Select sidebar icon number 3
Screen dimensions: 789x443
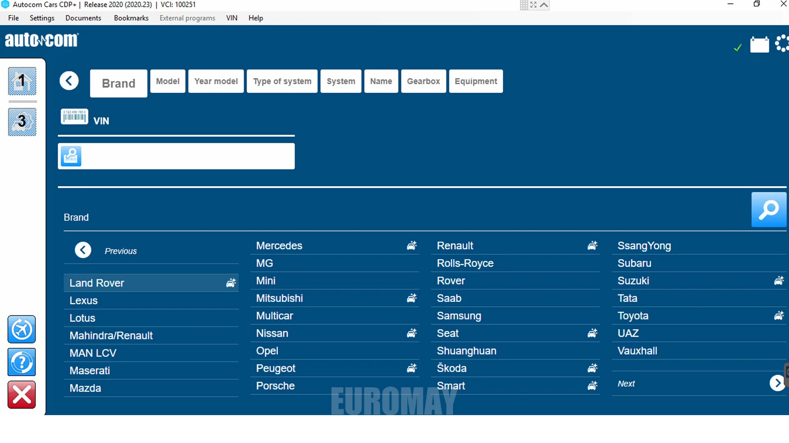point(22,122)
